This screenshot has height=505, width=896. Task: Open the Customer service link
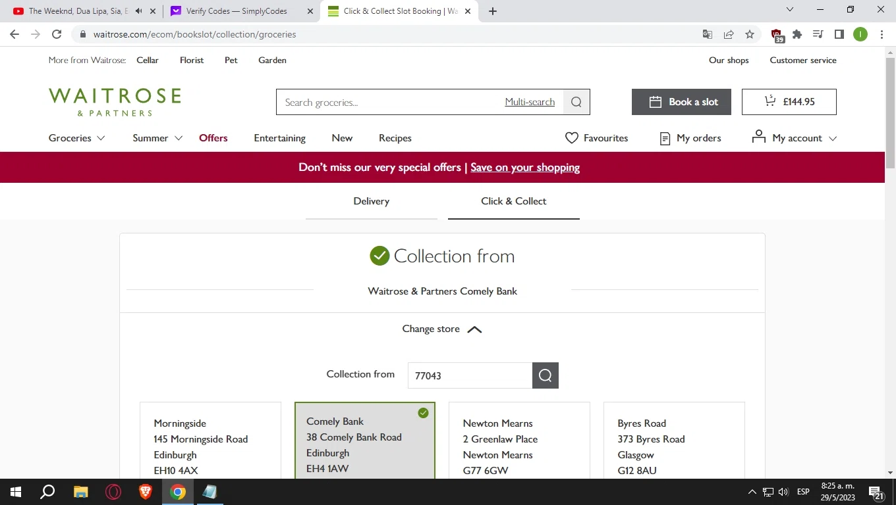(x=803, y=60)
